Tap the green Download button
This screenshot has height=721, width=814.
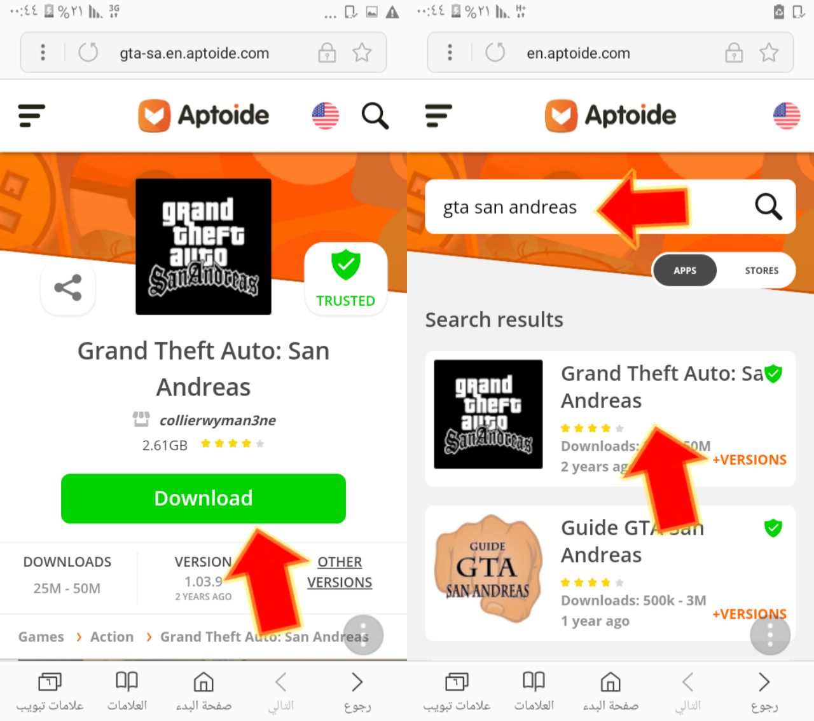[x=203, y=498]
